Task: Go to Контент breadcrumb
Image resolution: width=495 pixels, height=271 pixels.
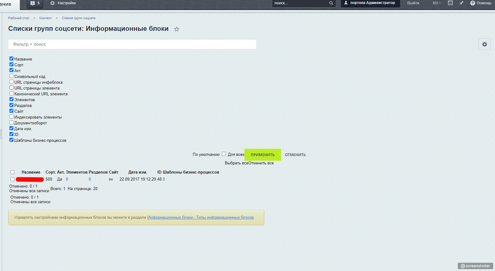Action: (x=45, y=18)
